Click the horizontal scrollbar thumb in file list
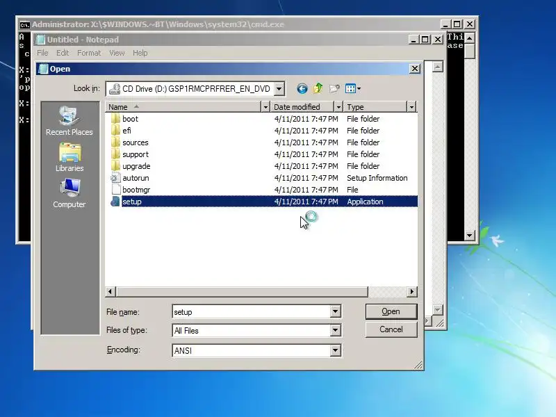 (241, 291)
